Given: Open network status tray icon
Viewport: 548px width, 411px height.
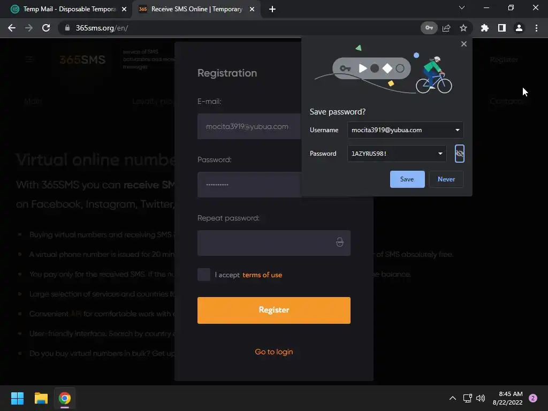Looking at the screenshot, I should 467,398.
